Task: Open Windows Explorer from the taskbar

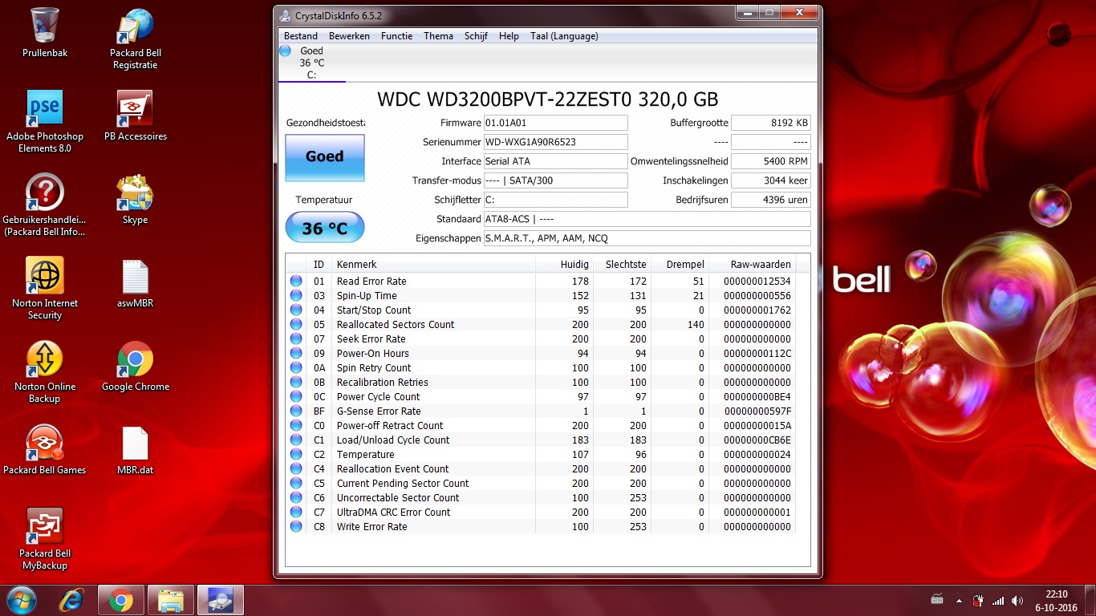Action: pos(171,600)
